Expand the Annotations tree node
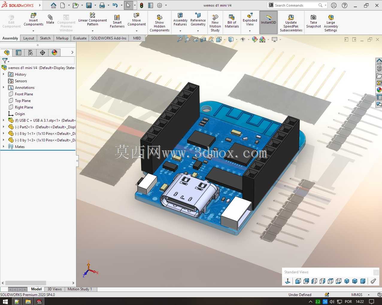Viewport: 382px width, 305px height. click(4, 87)
